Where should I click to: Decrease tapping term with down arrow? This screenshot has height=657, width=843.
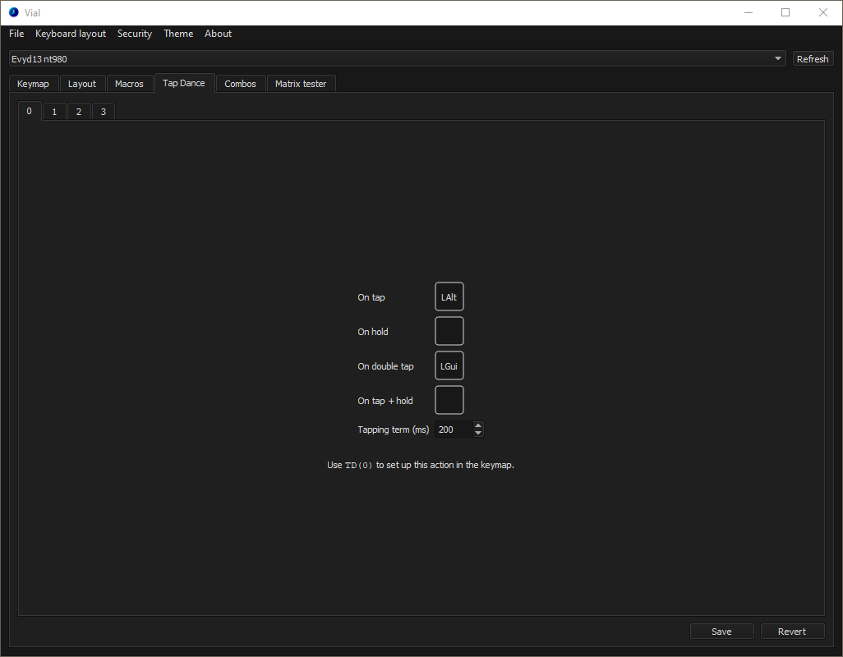click(478, 433)
